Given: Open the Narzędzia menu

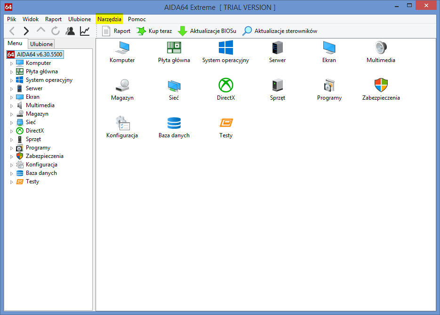Looking at the screenshot, I should coord(109,19).
